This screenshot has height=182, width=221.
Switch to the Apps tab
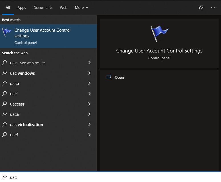pyautogui.click(x=22, y=7)
